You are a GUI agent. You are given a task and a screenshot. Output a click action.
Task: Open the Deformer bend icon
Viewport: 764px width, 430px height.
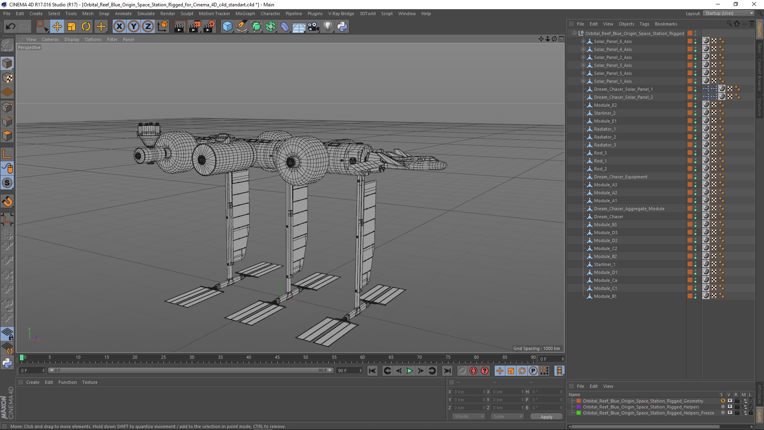pyautogui.click(x=285, y=27)
